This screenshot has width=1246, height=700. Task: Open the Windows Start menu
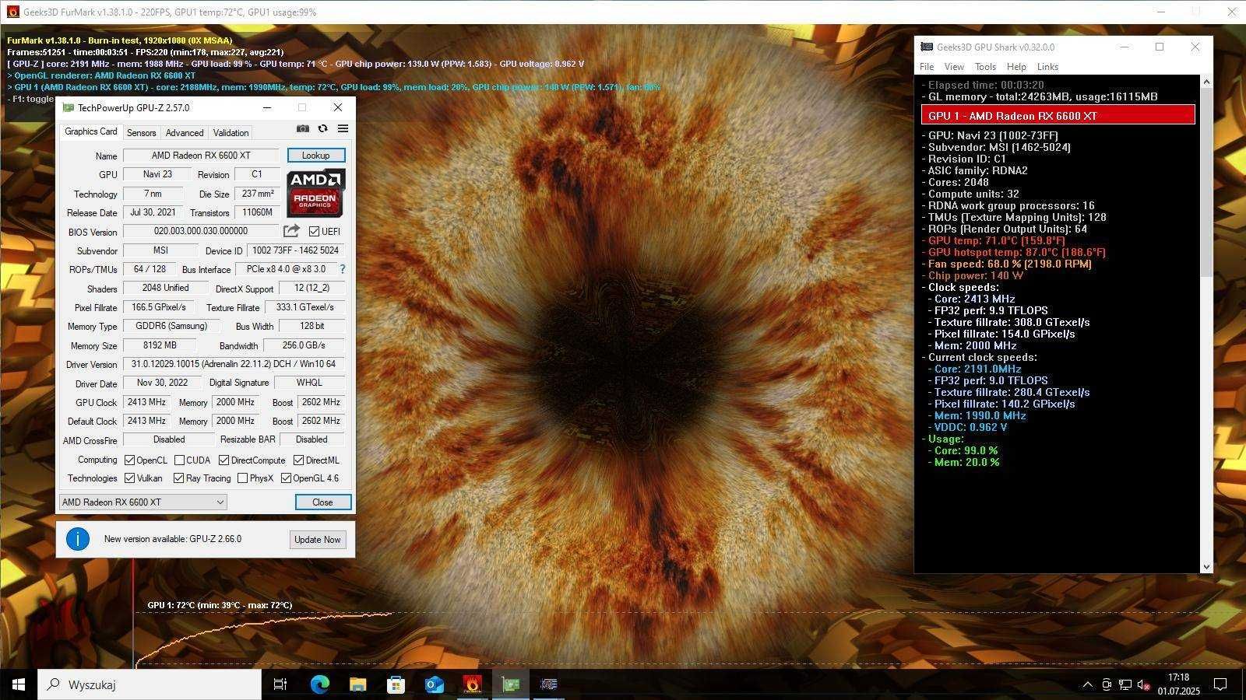click(19, 684)
